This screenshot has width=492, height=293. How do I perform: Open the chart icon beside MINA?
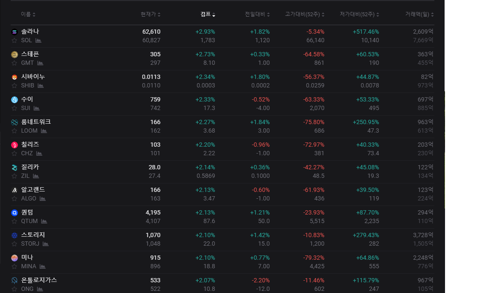pos(43,267)
